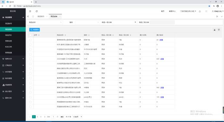Collapse the sidebar with the hamburger icon
Image resolution: width=224 pixels, height=122 pixels.
tap(30, 11)
